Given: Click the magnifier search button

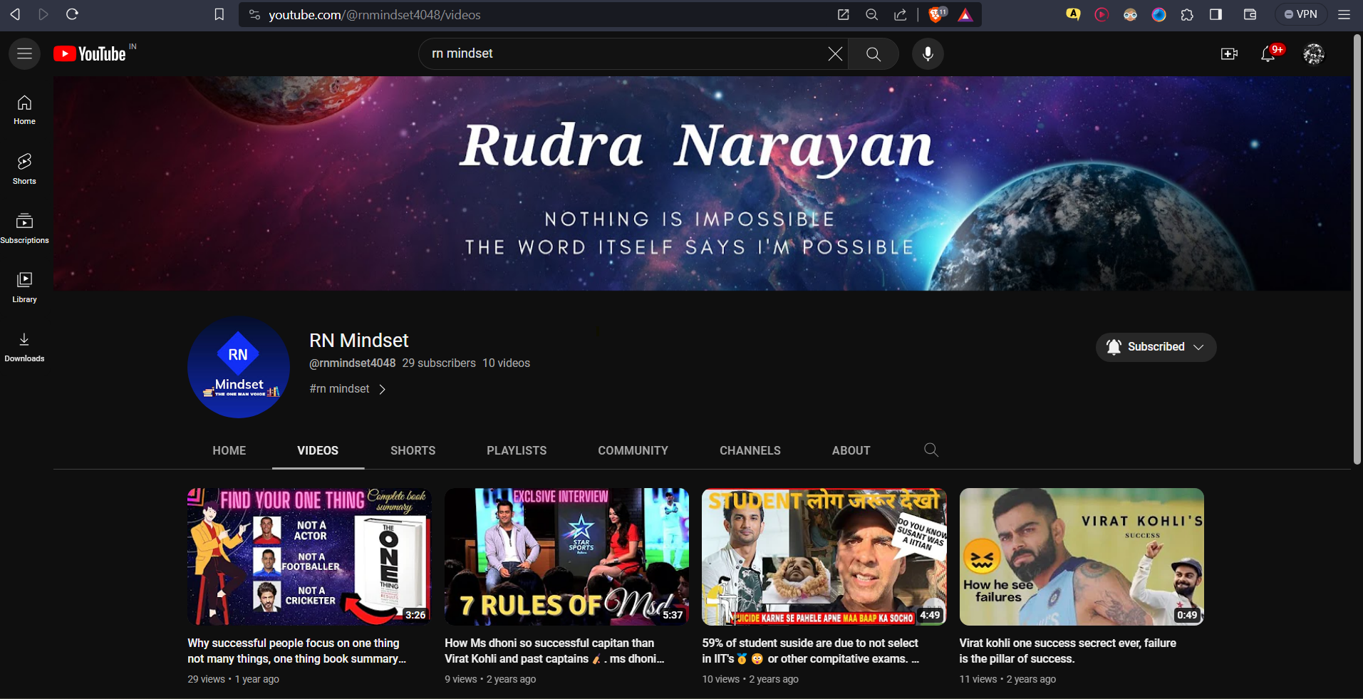Looking at the screenshot, I should [x=874, y=53].
